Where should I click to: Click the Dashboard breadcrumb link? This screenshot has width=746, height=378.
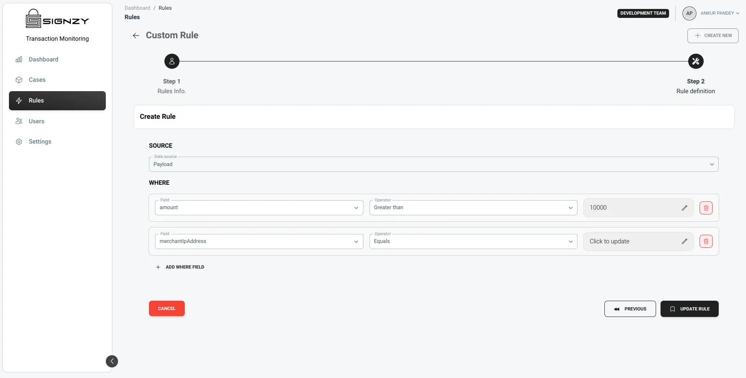point(137,8)
